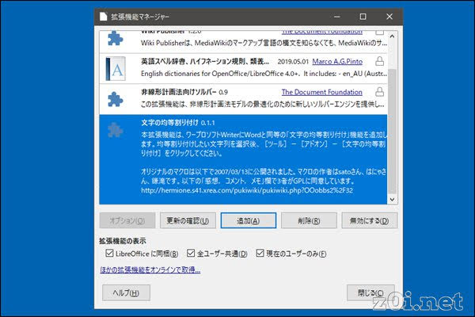Click the scroll up arrow of extension list

point(392,36)
